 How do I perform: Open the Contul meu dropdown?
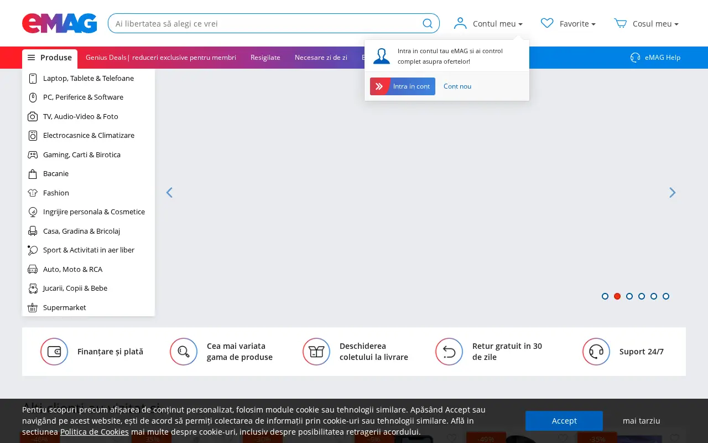coord(488,23)
